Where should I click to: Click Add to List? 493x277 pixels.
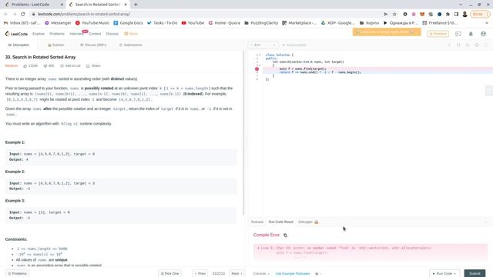point(70,65)
